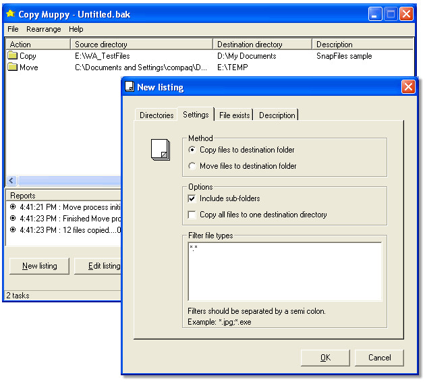Click the SnapFiles sample description cell
The width and height of the screenshot is (425, 382).
344,56
